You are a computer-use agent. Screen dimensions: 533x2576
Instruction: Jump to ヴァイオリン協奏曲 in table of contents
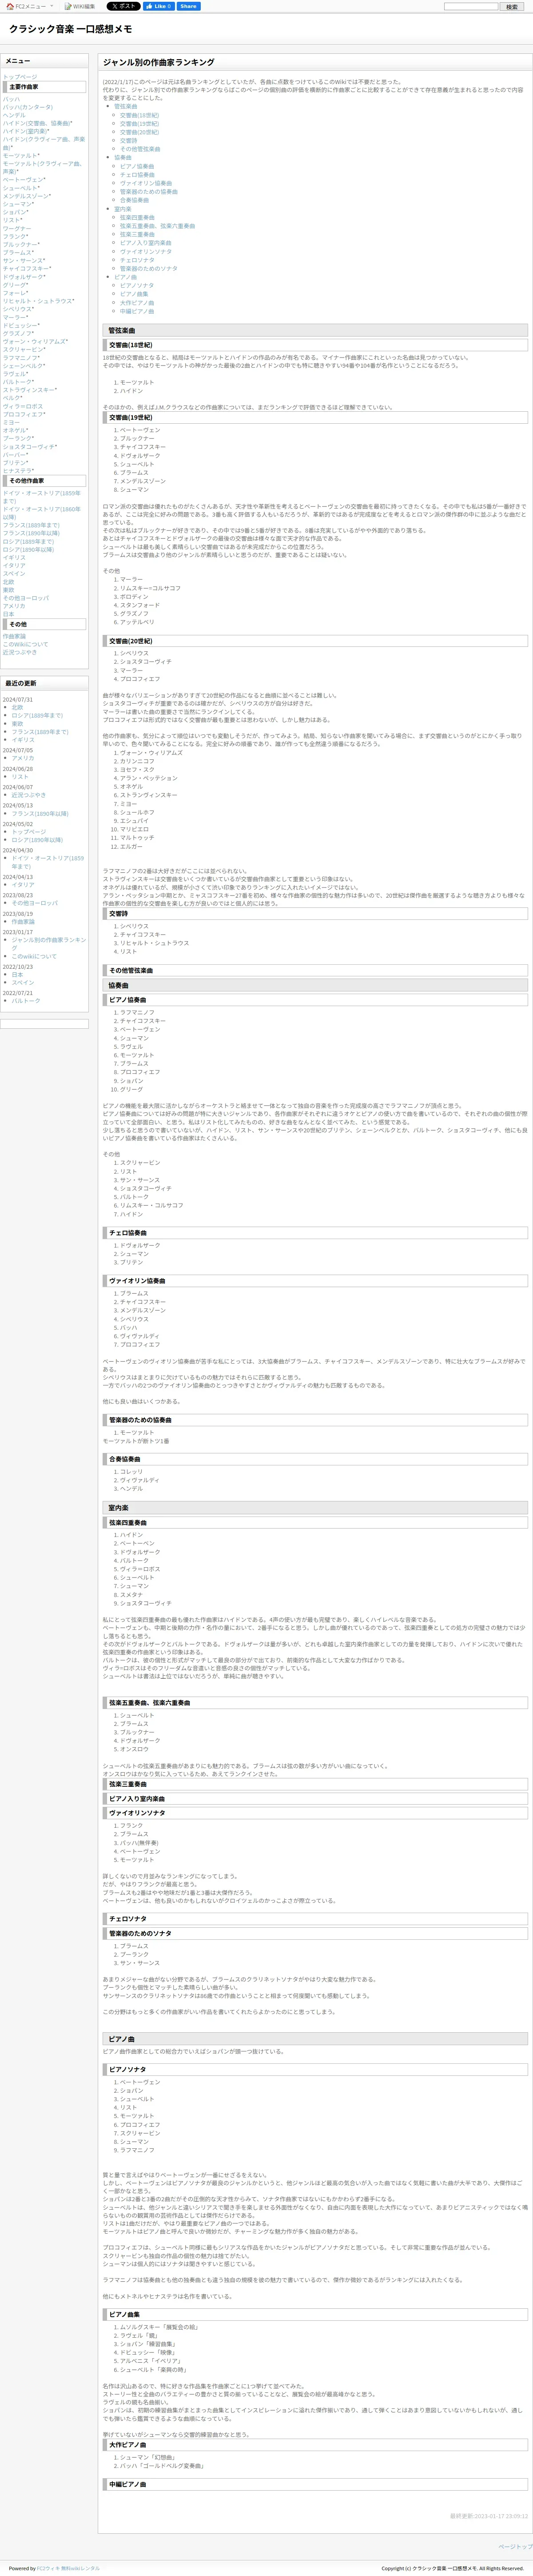tap(146, 183)
